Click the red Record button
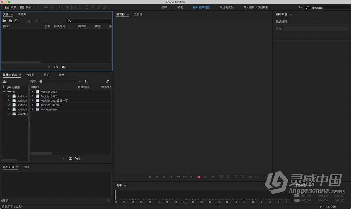 (x=199, y=177)
